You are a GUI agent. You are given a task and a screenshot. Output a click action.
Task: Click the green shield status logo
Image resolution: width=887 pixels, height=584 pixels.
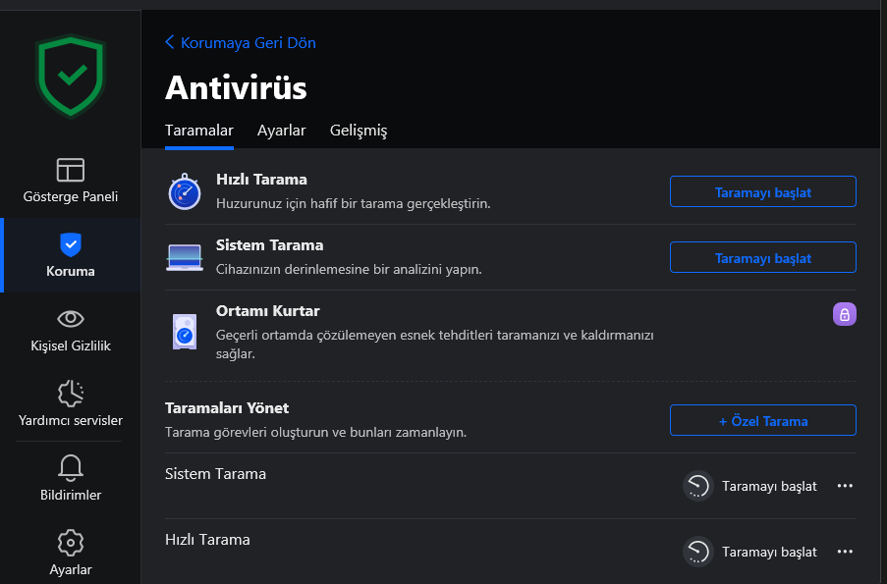(x=71, y=77)
